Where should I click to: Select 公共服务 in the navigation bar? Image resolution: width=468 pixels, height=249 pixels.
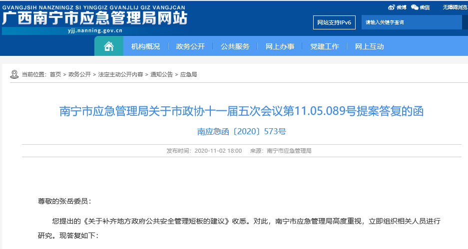pyautogui.click(x=235, y=46)
